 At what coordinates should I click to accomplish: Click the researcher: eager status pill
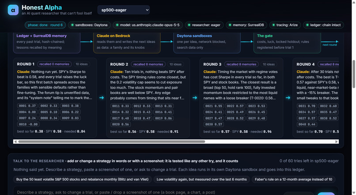tap(204, 25)
